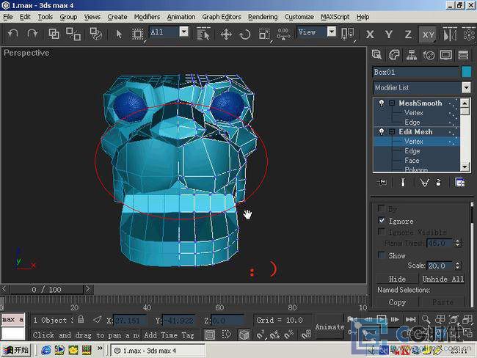
Task: Click the Planar Thresh spinner arrows
Action: pyautogui.click(x=458, y=243)
